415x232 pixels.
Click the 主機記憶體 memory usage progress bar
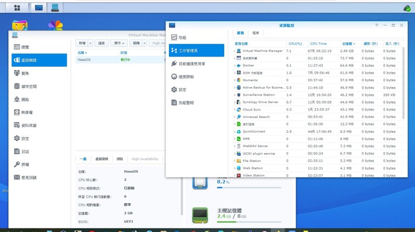pyautogui.click(x=249, y=222)
